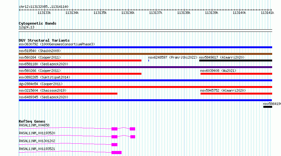281x156 pixels.
Task: Click the exon box of RASAL1|NM_001301202
Action: click(114, 145)
